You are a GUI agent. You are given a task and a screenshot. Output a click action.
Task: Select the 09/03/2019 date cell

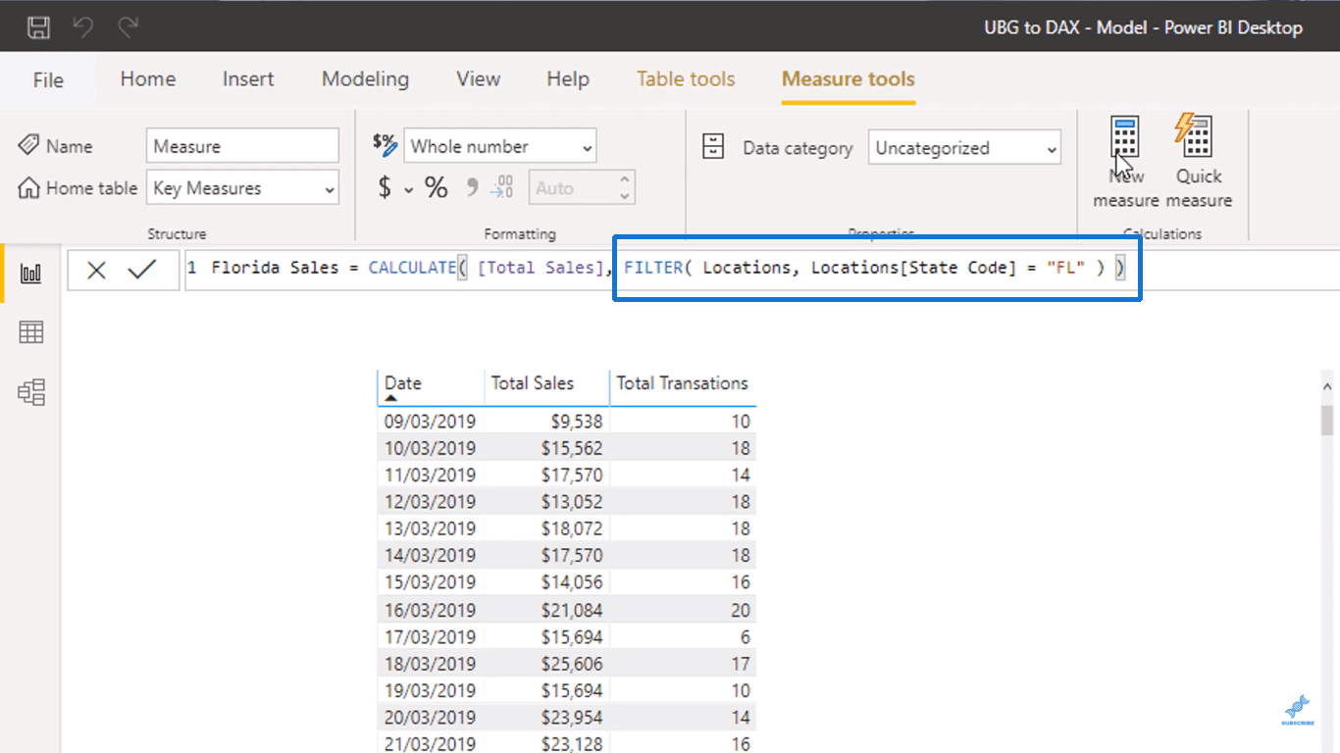431,422
